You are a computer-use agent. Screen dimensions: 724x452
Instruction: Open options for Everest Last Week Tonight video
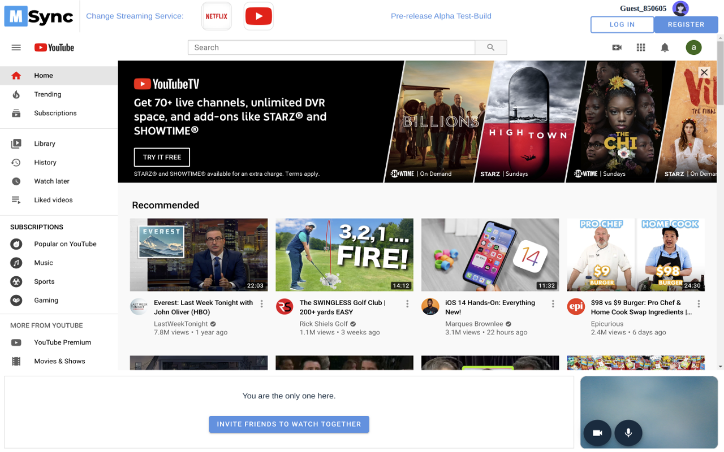click(x=261, y=304)
